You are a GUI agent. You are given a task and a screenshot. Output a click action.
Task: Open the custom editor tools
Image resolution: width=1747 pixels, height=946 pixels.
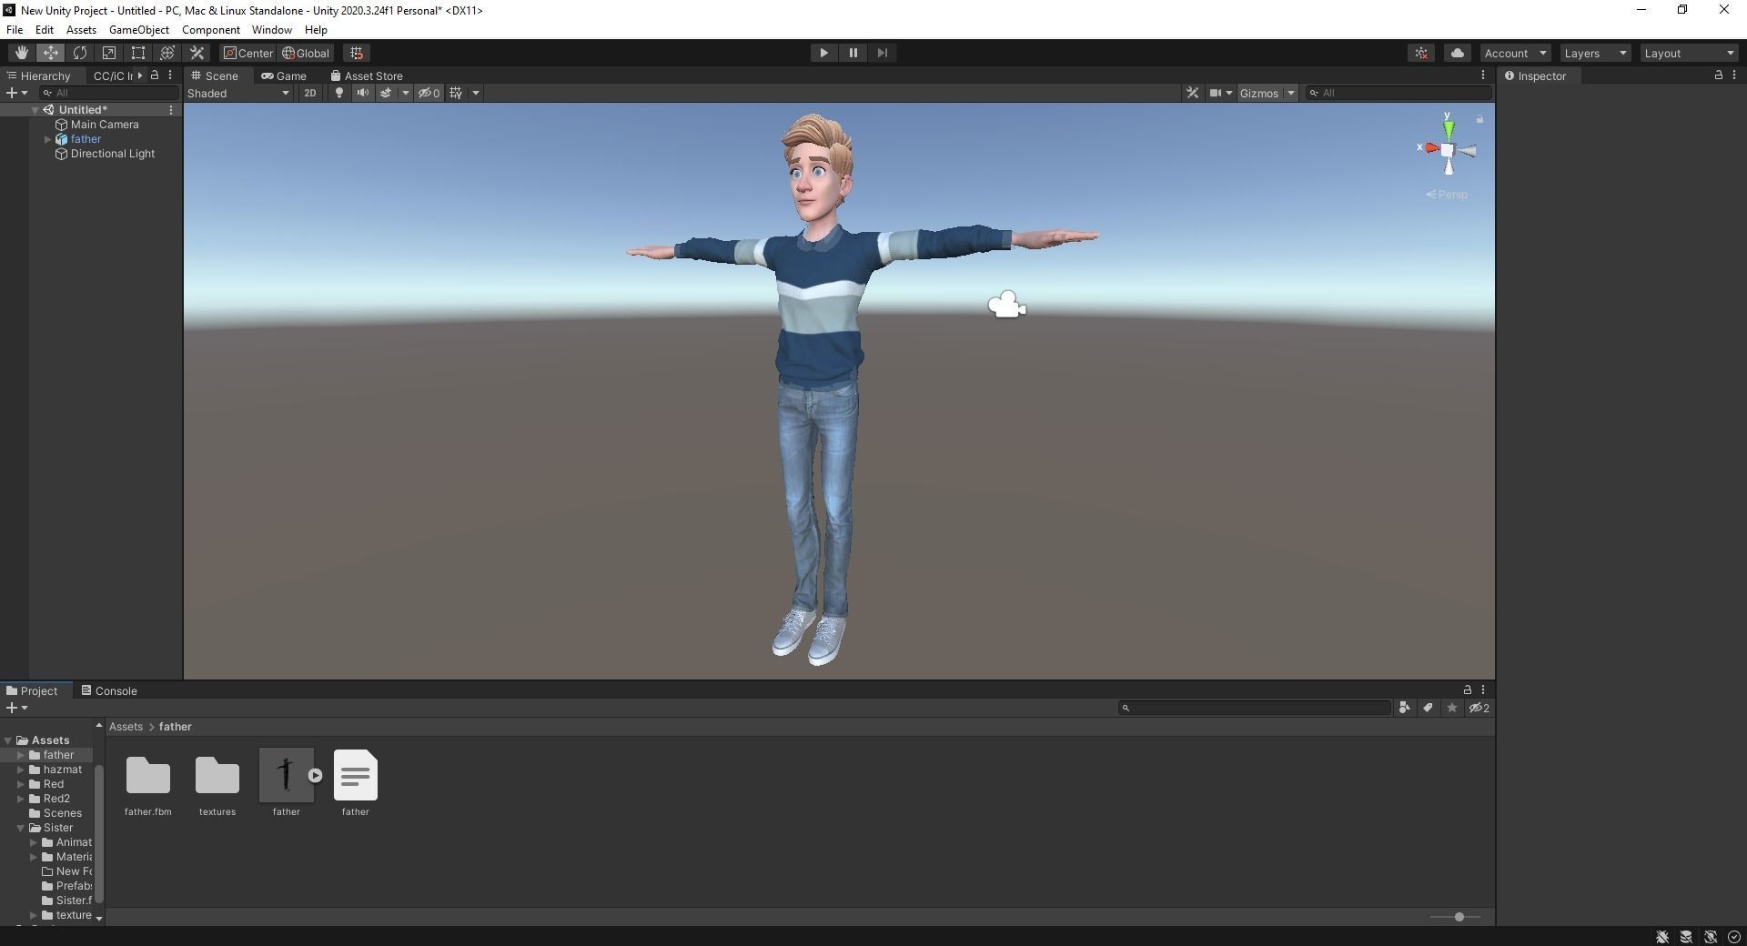pyautogui.click(x=197, y=53)
